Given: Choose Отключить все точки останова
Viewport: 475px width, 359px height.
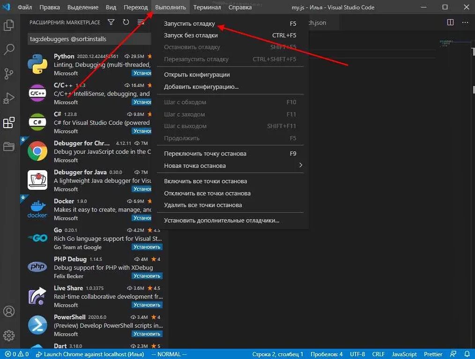Looking at the screenshot, I should point(230,193).
